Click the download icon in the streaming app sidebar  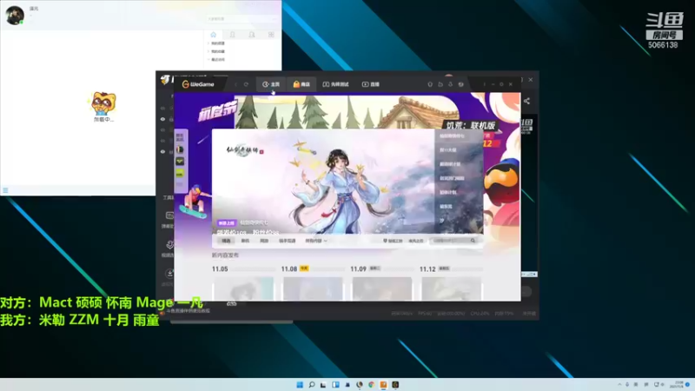coord(169,274)
